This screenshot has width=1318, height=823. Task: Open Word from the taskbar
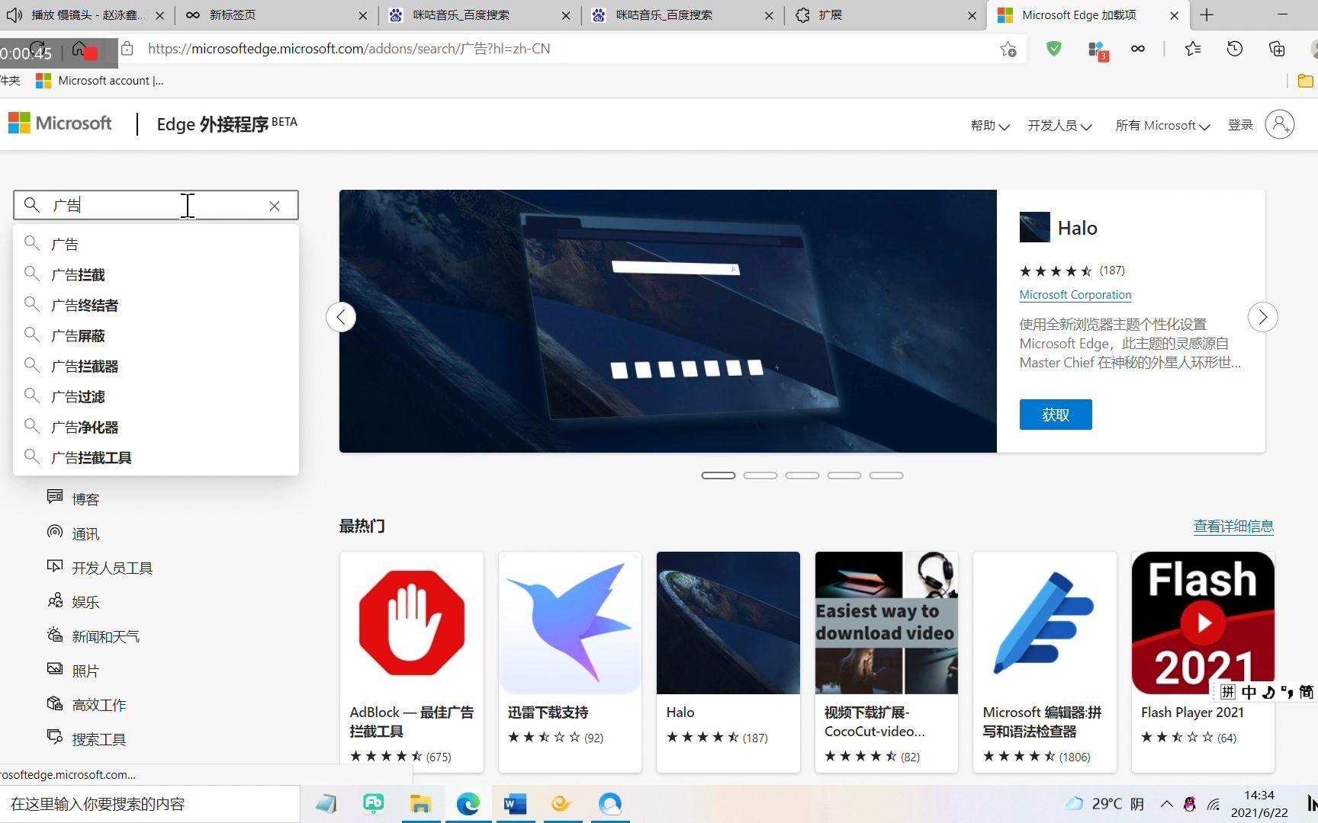click(515, 804)
